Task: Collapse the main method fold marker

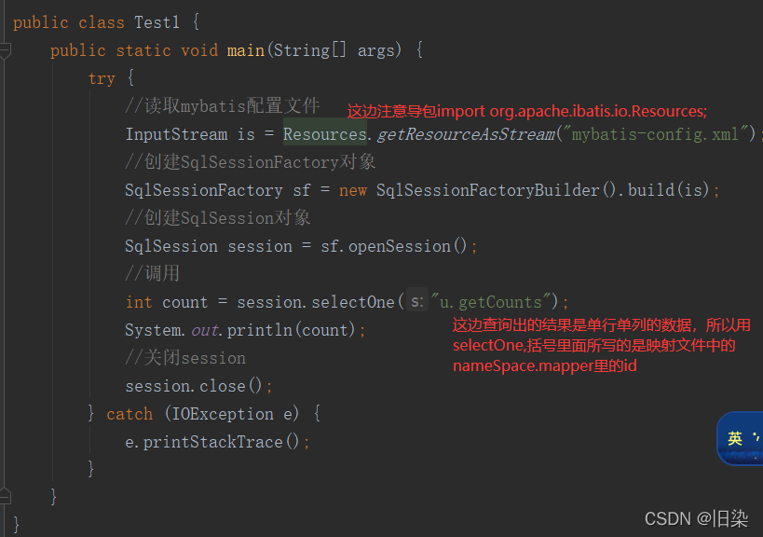Action: pyautogui.click(x=5, y=51)
